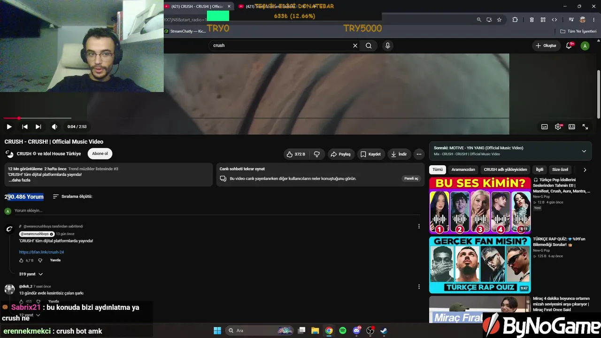Open Chrome media controls icon

tap(571, 20)
